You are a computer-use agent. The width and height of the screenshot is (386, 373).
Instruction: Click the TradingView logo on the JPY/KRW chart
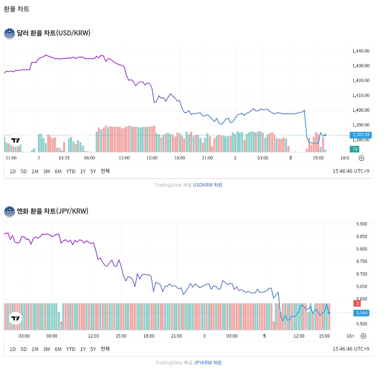pyautogui.click(x=15, y=318)
